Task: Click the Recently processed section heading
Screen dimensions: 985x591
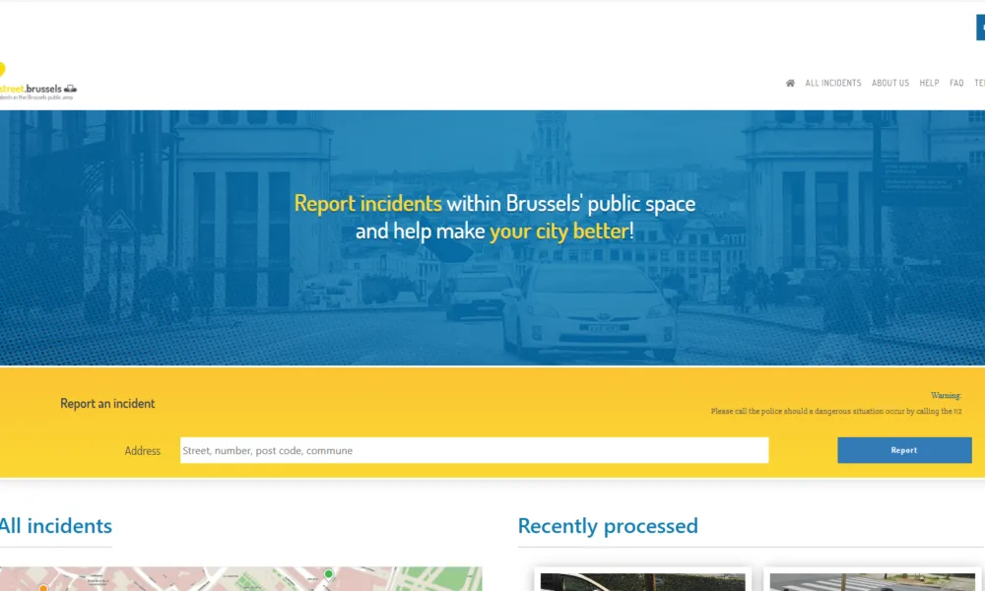Action: (x=608, y=526)
